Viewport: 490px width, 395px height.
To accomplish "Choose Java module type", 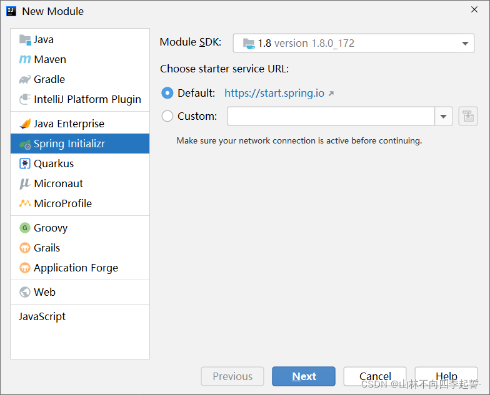I will tap(80, 40).
